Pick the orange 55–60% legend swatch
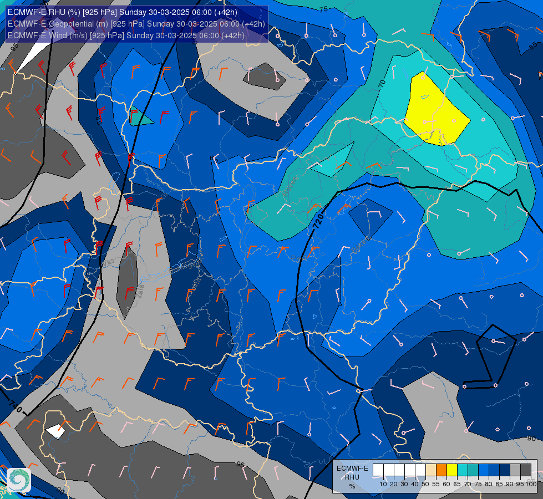 (x=441, y=470)
